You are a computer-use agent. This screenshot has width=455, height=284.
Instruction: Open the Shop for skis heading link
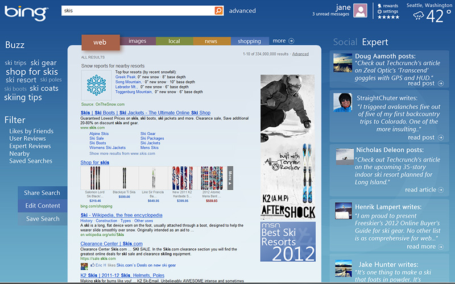(95, 162)
